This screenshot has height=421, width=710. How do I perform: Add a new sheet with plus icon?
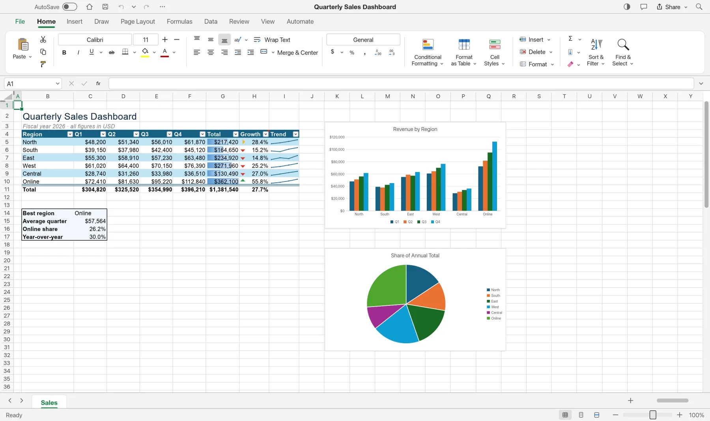tap(630, 400)
